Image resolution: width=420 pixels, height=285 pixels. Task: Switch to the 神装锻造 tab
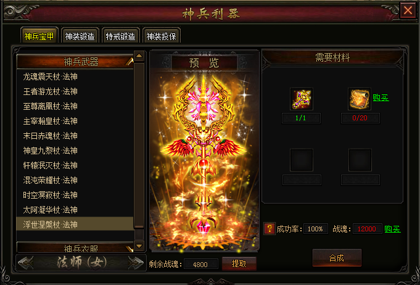(80, 36)
